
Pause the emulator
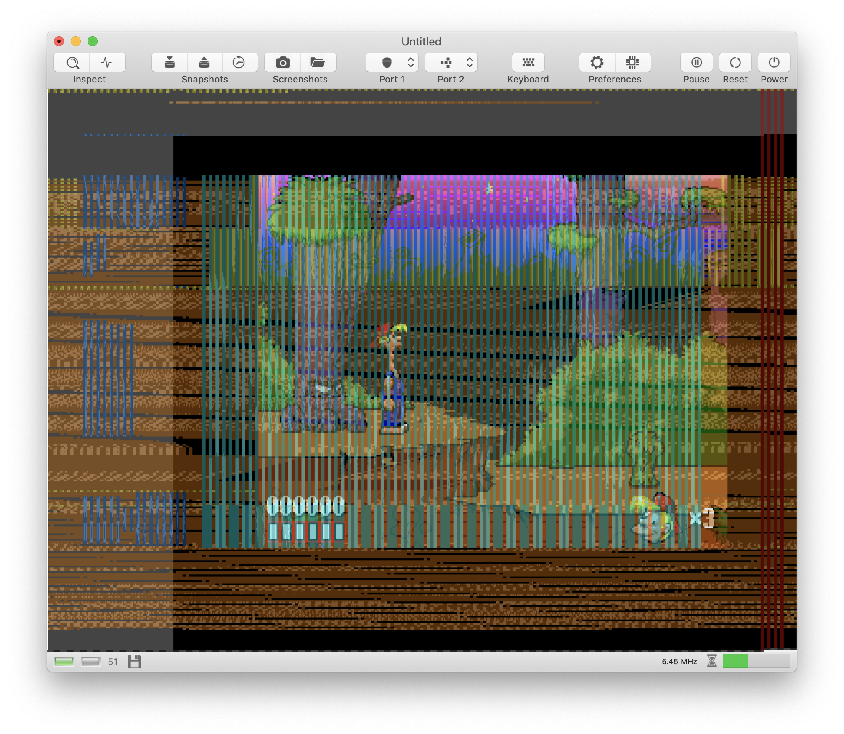click(x=697, y=63)
